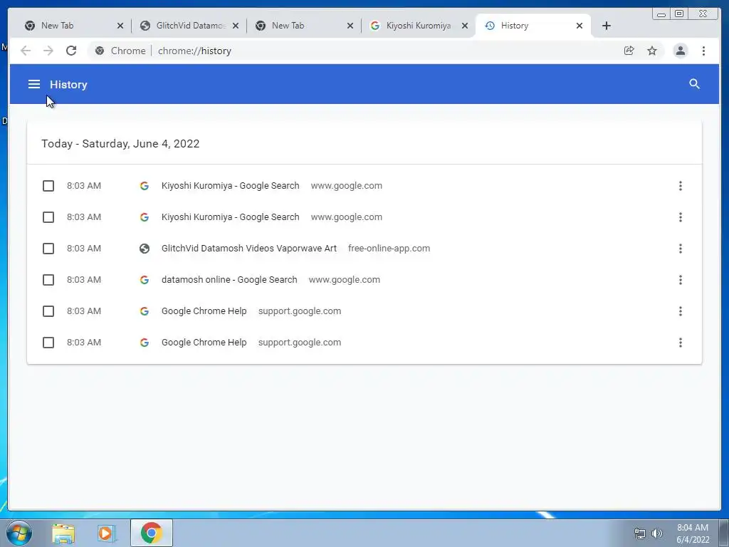
Task: Open actions menu for second Kiyoshi Kuromiya entry
Action: (680, 217)
